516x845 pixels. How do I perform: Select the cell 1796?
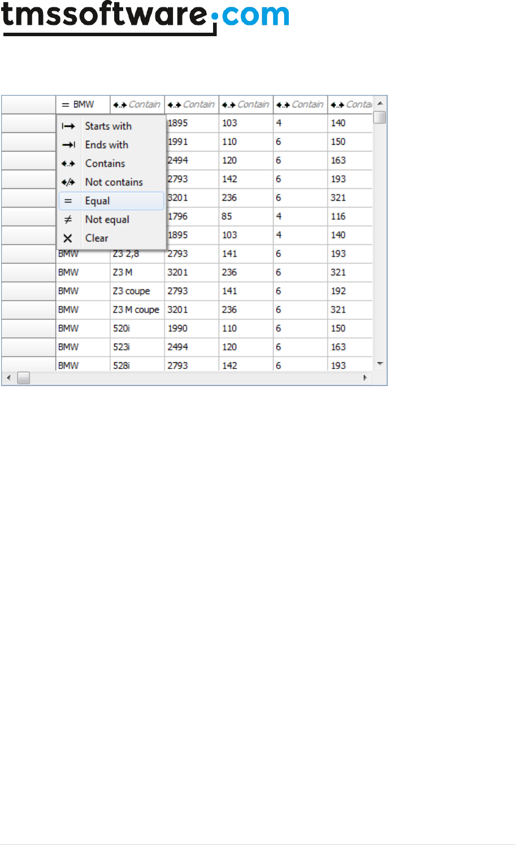192,216
